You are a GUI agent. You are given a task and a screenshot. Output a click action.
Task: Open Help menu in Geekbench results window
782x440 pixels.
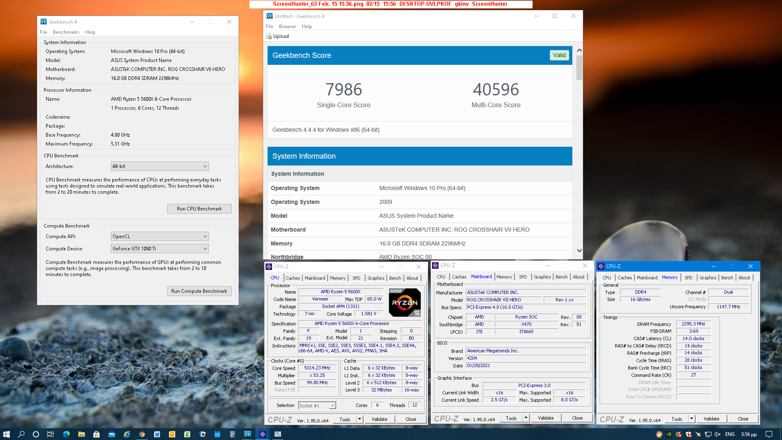(x=307, y=27)
